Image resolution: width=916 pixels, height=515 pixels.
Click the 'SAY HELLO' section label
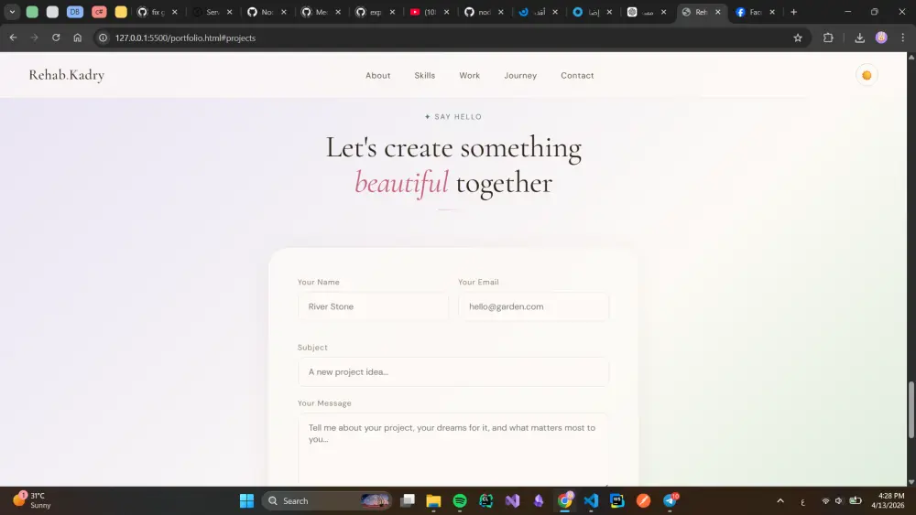(x=453, y=117)
